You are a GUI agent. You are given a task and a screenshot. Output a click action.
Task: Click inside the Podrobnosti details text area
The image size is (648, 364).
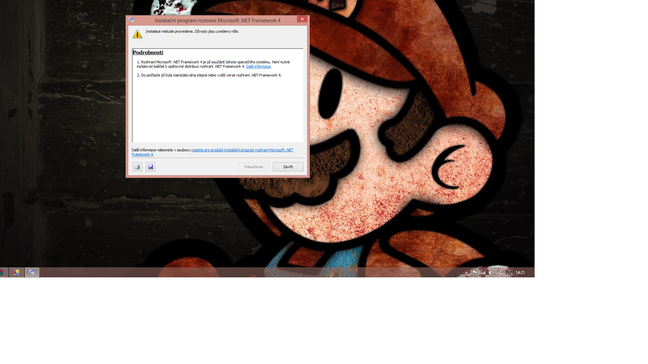217,108
